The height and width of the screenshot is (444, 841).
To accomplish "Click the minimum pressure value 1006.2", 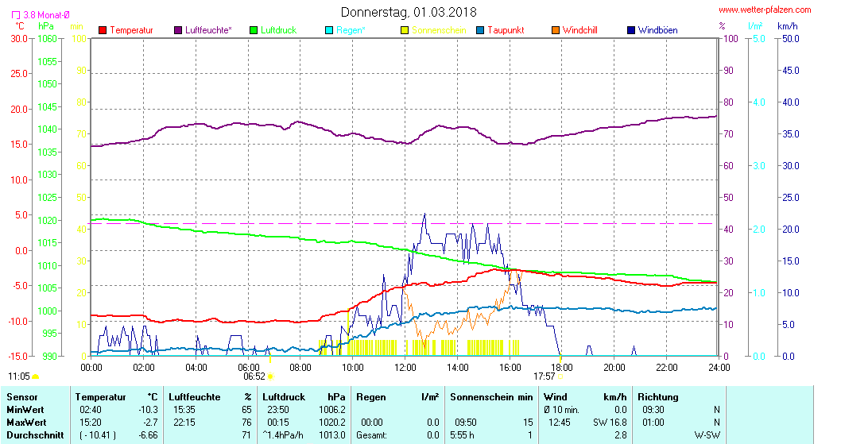I will point(332,410).
